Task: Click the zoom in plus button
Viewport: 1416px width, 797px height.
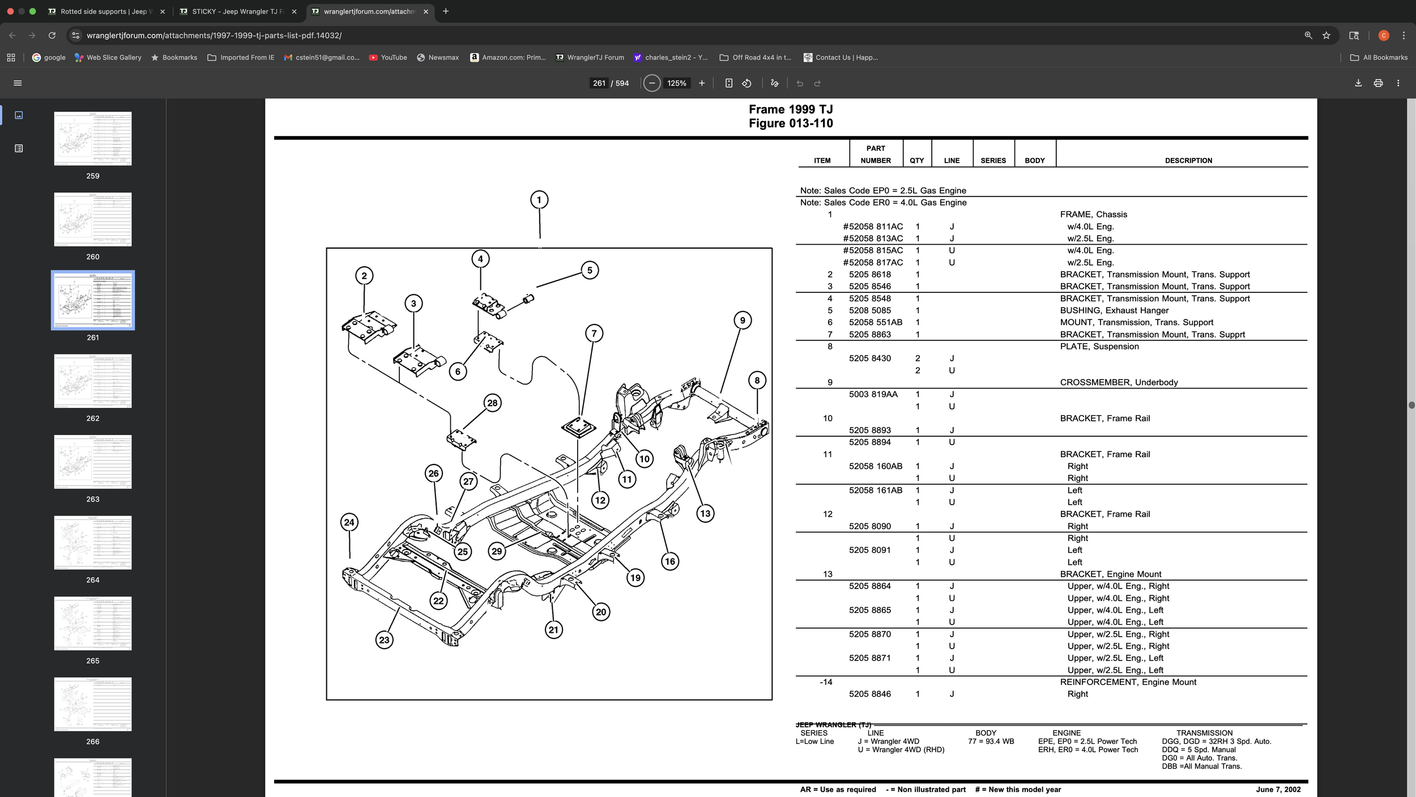Action: click(x=702, y=83)
